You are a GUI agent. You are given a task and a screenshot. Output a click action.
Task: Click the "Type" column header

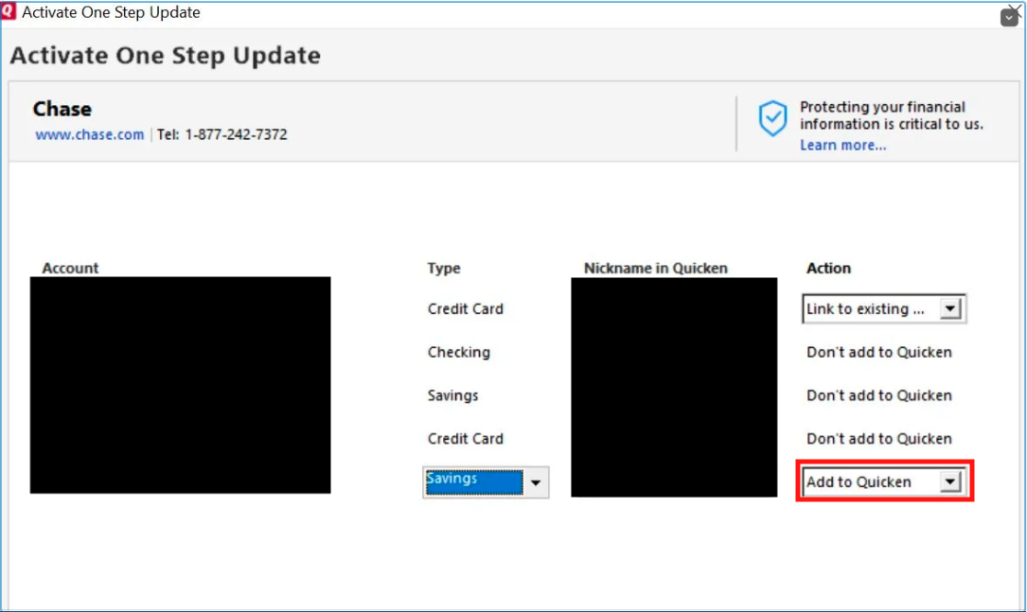pyautogui.click(x=442, y=268)
